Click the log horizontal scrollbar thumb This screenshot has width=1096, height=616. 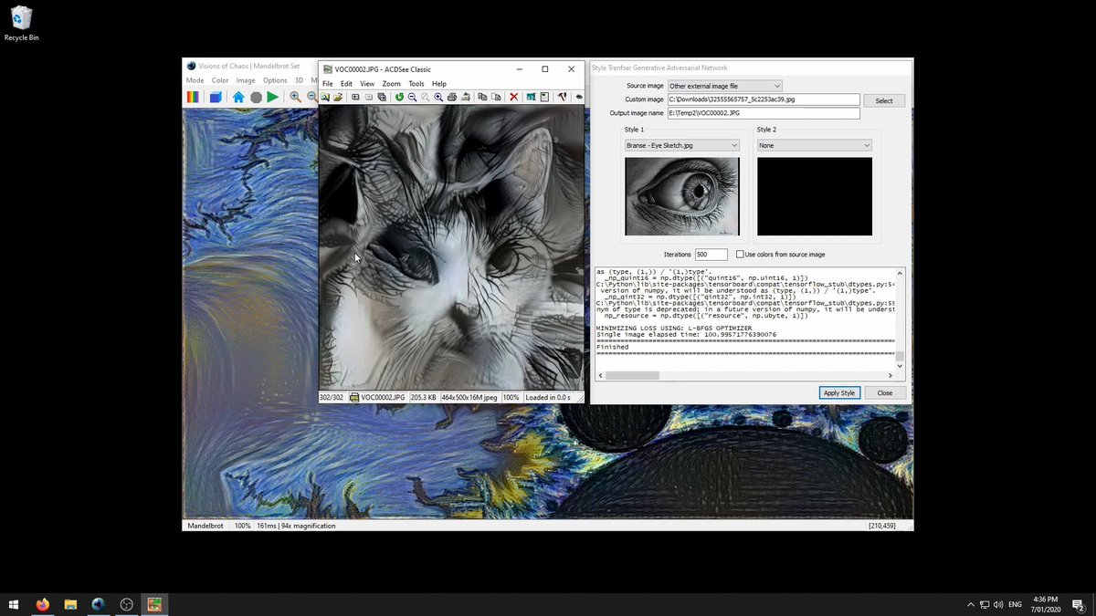(x=632, y=375)
